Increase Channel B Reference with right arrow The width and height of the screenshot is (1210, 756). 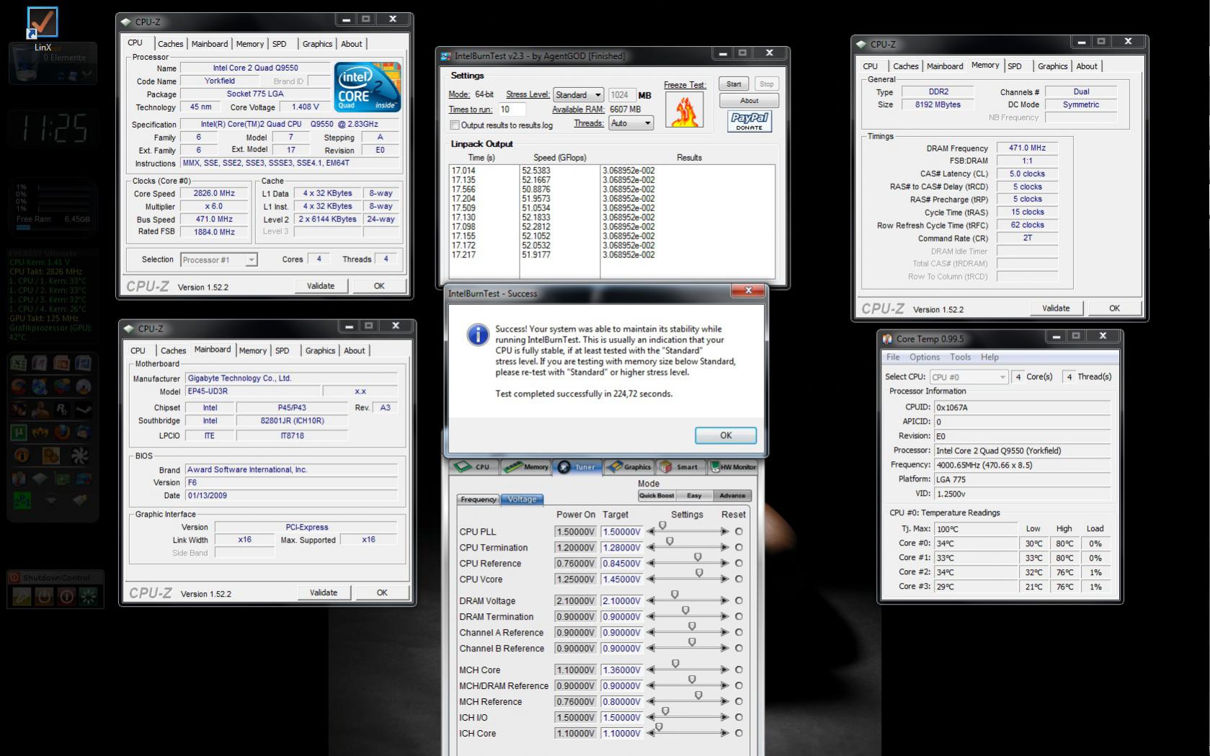(724, 648)
